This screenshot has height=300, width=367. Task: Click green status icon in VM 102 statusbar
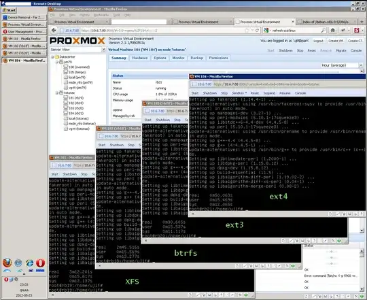click(293, 266)
